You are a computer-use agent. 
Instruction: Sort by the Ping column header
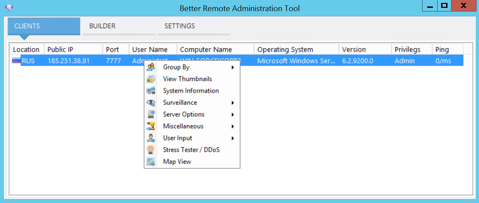coord(448,49)
